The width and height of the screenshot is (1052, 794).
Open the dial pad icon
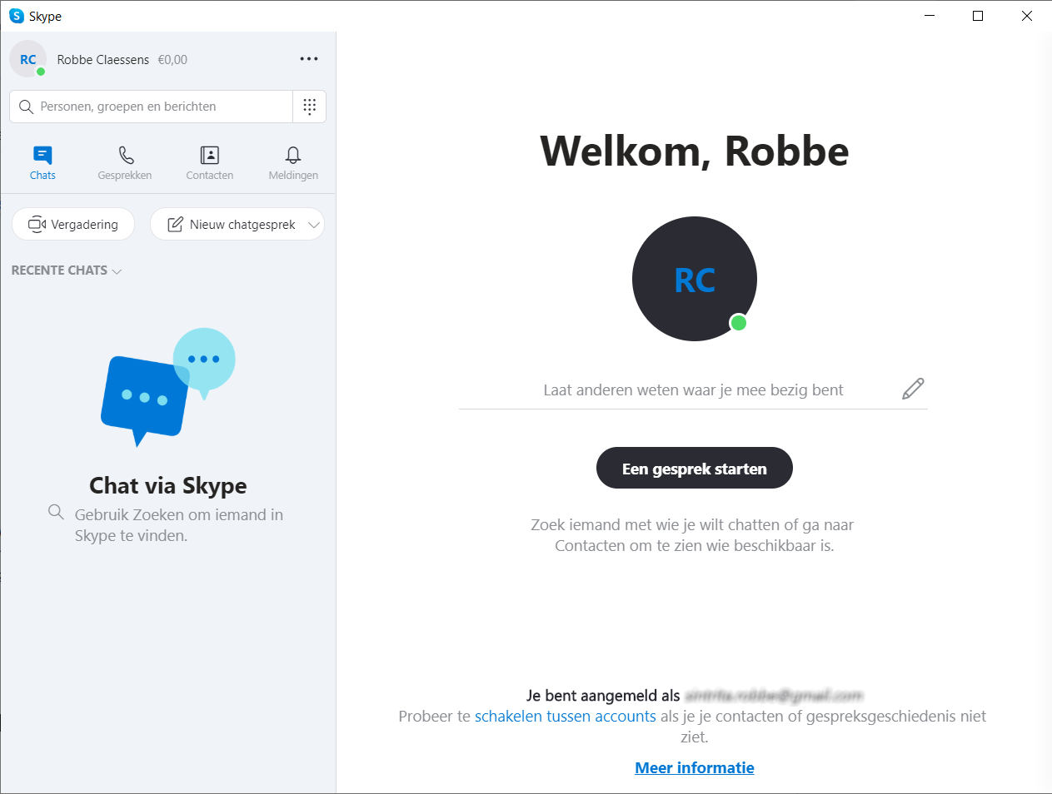[x=310, y=107]
